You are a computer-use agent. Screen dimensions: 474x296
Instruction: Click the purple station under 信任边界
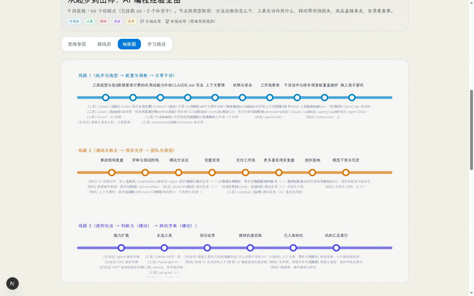click(207, 248)
